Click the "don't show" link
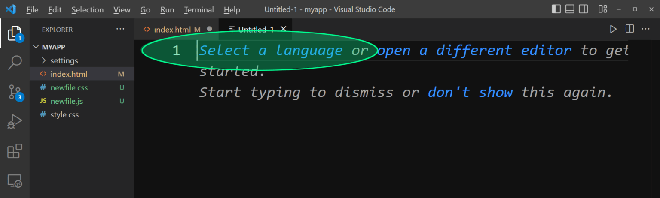The width and height of the screenshot is (660, 198). pyautogui.click(x=470, y=92)
